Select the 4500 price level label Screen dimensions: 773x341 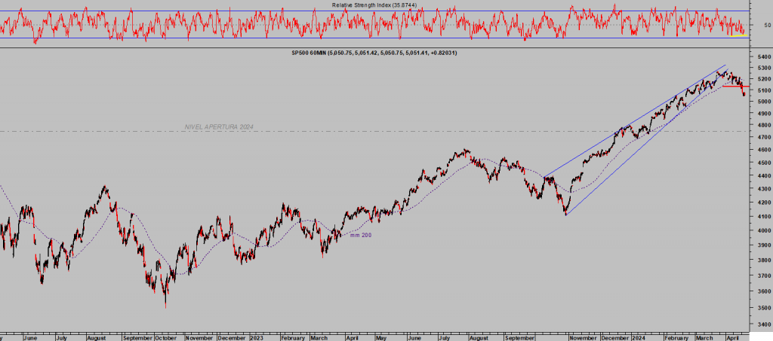[763, 163]
